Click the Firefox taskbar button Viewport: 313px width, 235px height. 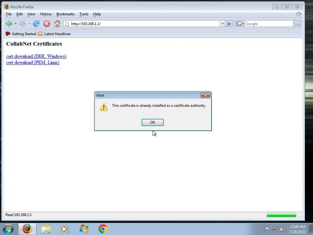click(27, 229)
